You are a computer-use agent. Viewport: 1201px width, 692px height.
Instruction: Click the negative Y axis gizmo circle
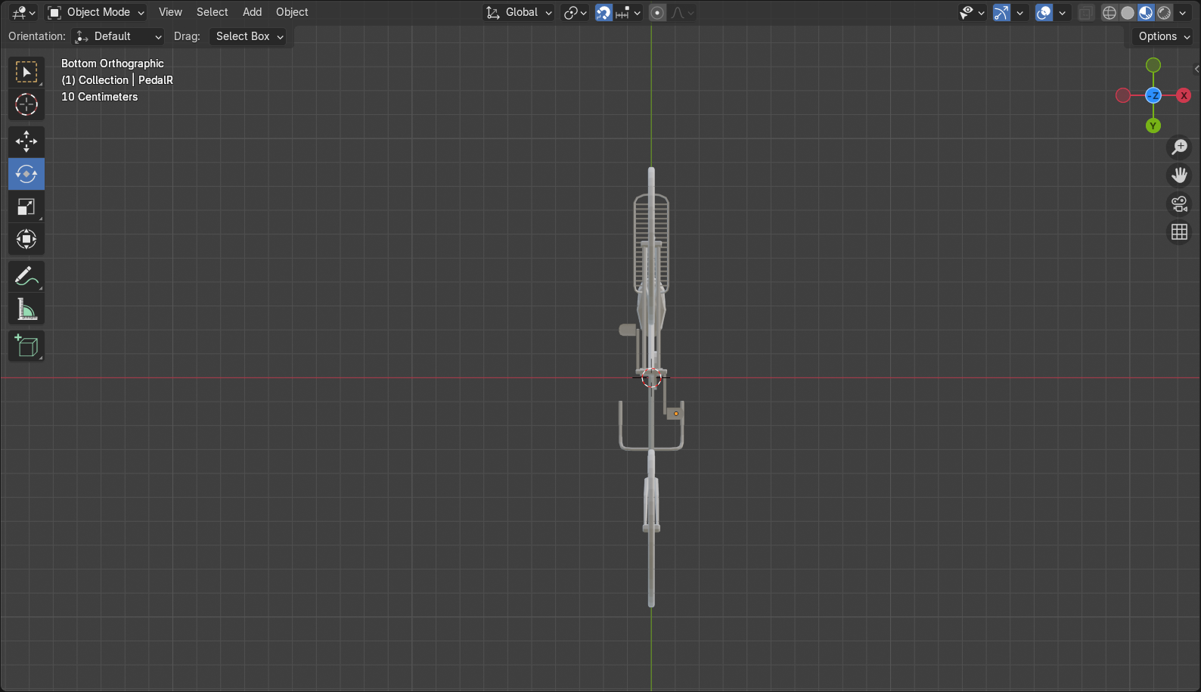[1153, 65]
